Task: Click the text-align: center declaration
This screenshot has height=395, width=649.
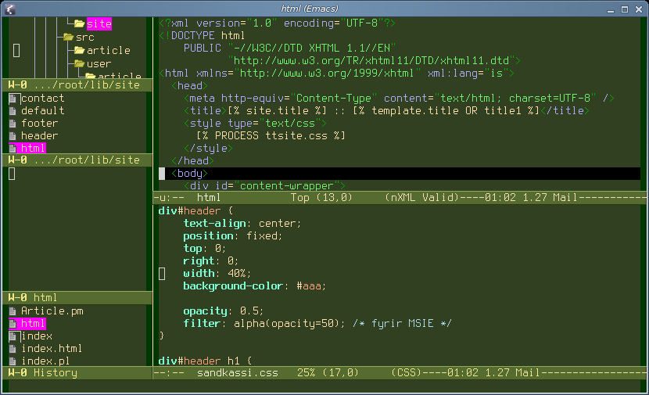Action: (x=242, y=224)
